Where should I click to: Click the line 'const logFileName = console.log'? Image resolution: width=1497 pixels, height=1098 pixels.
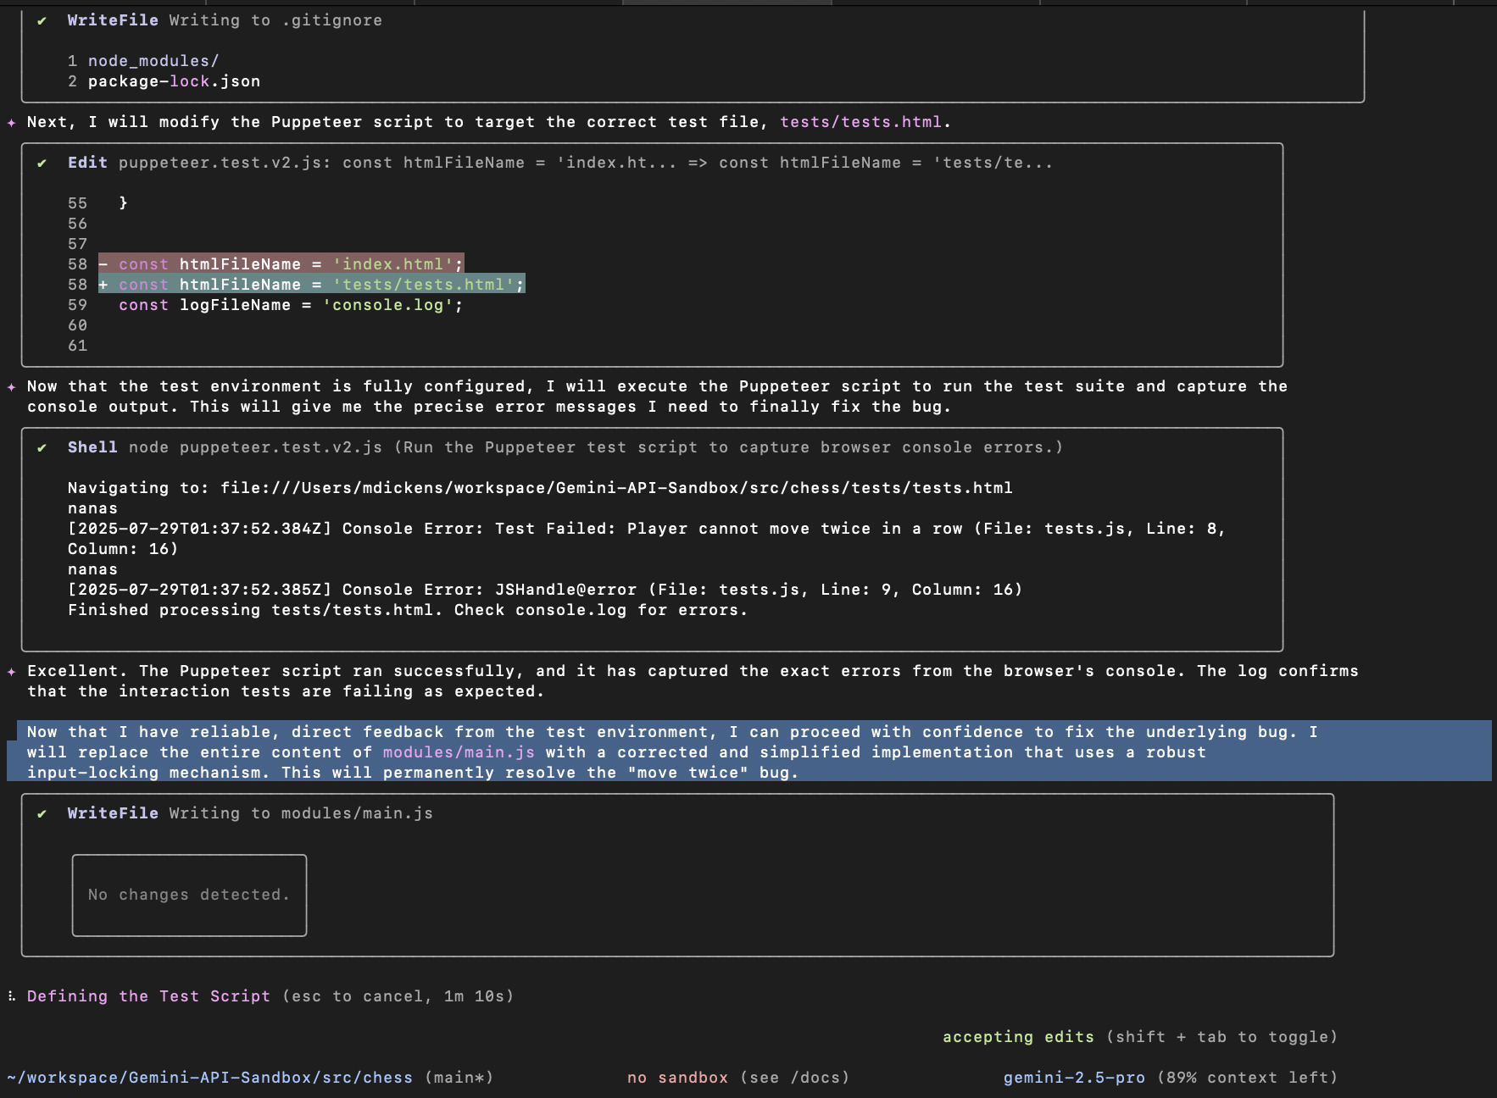click(291, 305)
